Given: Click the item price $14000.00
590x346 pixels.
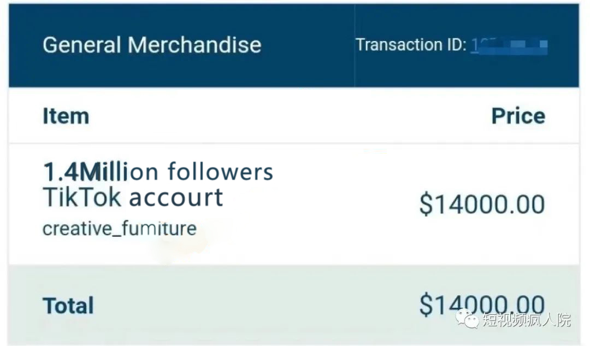Looking at the screenshot, I should tap(482, 204).
